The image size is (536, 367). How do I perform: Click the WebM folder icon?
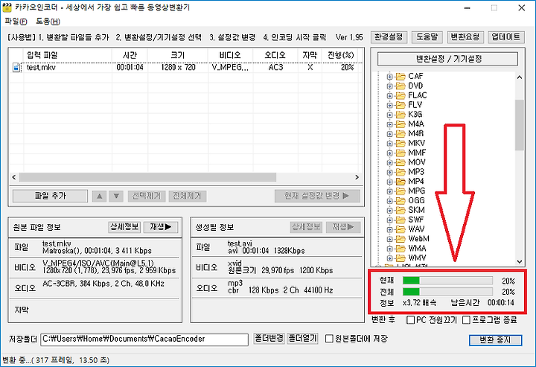coord(401,239)
